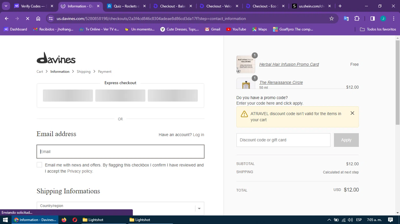The image size is (400, 224).
Task: Show hidden system tray icons
Action: click(329, 220)
